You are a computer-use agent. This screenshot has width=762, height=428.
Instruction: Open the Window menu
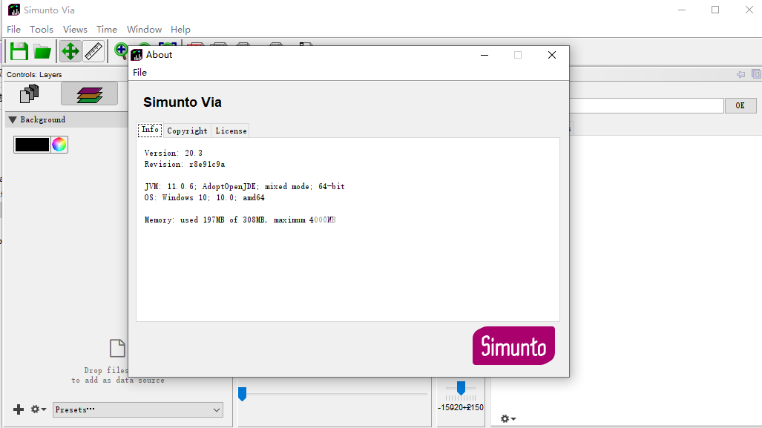145,30
